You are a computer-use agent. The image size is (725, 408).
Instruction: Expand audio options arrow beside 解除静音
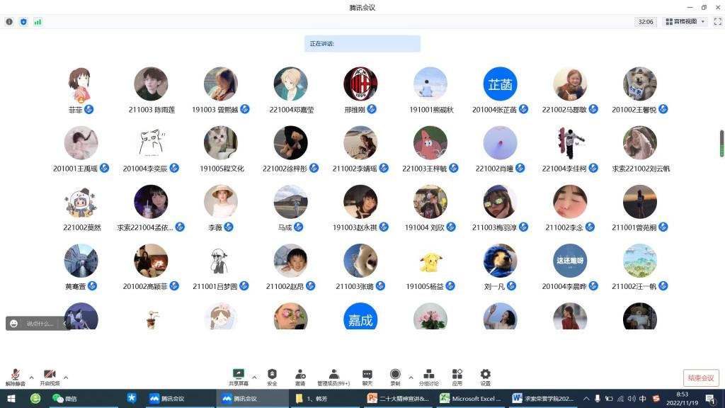(x=31, y=378)
